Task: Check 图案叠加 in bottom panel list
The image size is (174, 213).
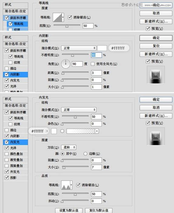Action: point(7,166)
